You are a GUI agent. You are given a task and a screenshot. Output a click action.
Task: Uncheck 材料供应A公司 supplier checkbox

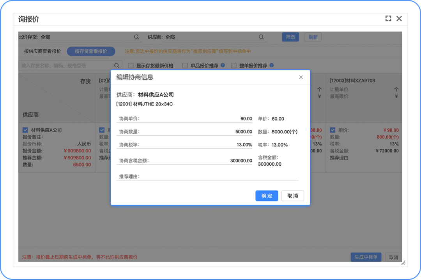(x=25, y=130)
